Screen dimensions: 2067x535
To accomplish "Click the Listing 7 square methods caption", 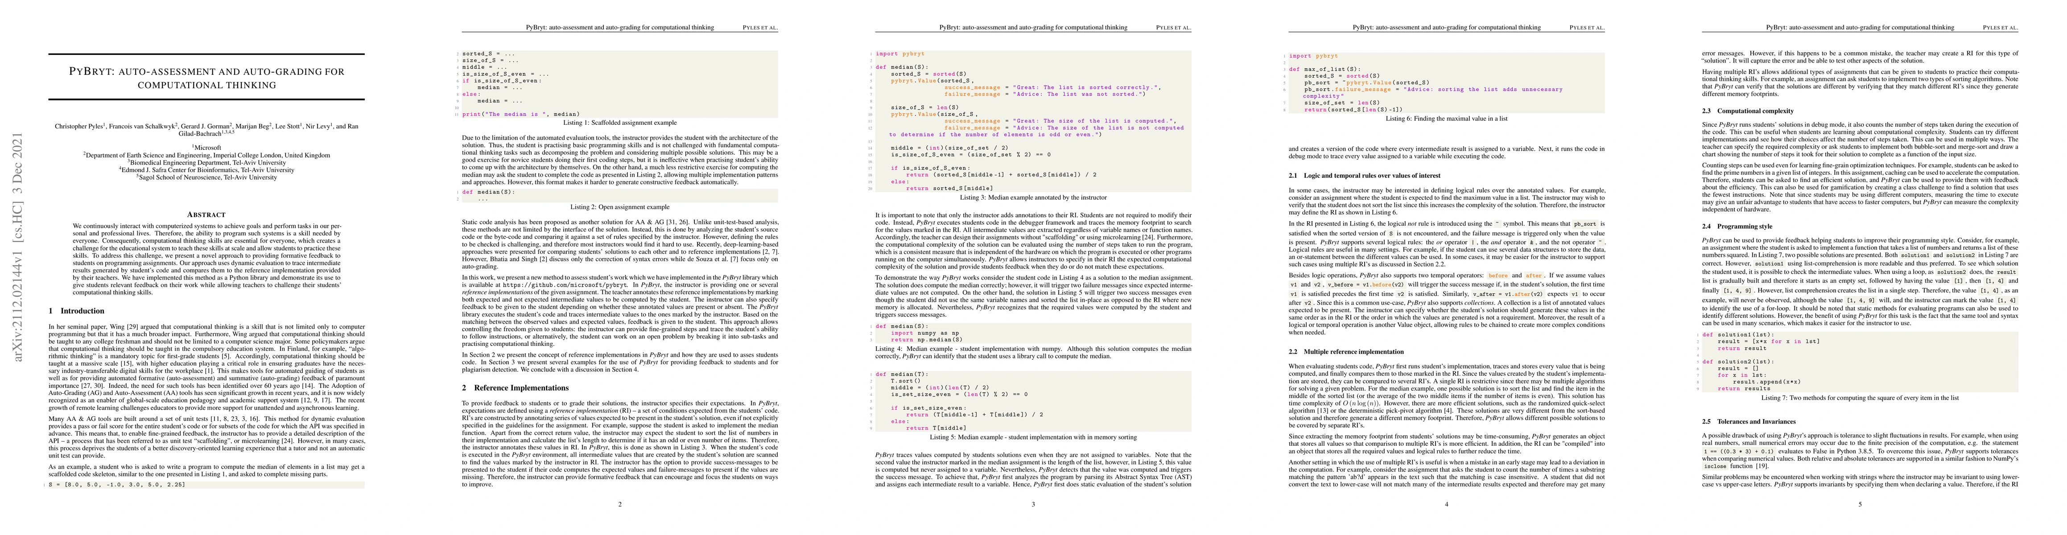I will [x=1859, y=398].
